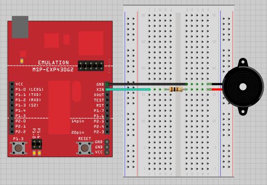
Task: Click the buzzer's center hole
Action: [243, 87]
